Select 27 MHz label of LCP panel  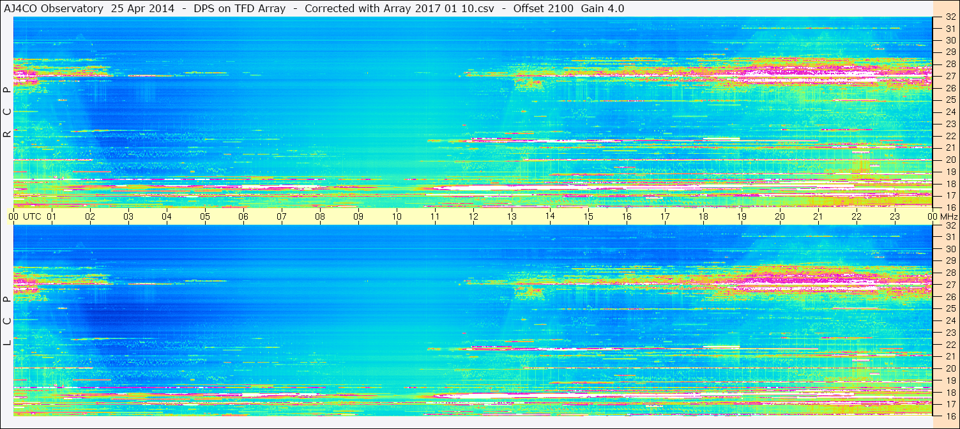coord(950,285)
